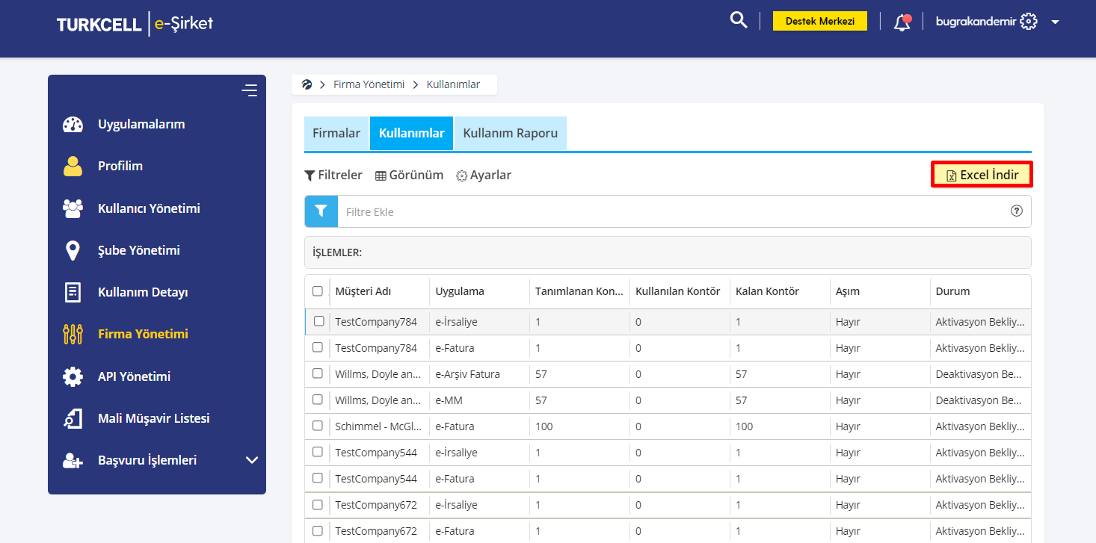Click the Profilim person icon
The image size is (1096, 543).
point(73,167)
